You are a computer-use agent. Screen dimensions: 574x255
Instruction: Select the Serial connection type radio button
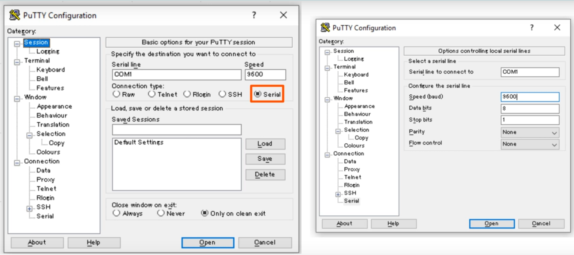click(x=258, y=94)
